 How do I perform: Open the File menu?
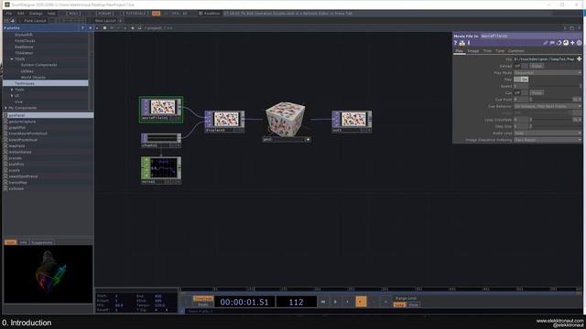(9, 14)
